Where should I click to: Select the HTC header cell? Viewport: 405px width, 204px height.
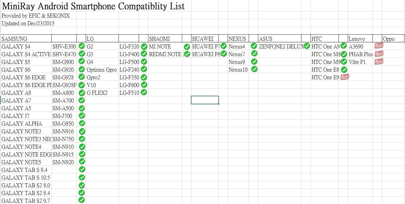pos(325,39)
